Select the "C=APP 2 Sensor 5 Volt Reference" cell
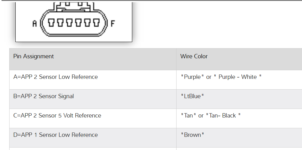This screenshot has height=150, width=302. 57,116
